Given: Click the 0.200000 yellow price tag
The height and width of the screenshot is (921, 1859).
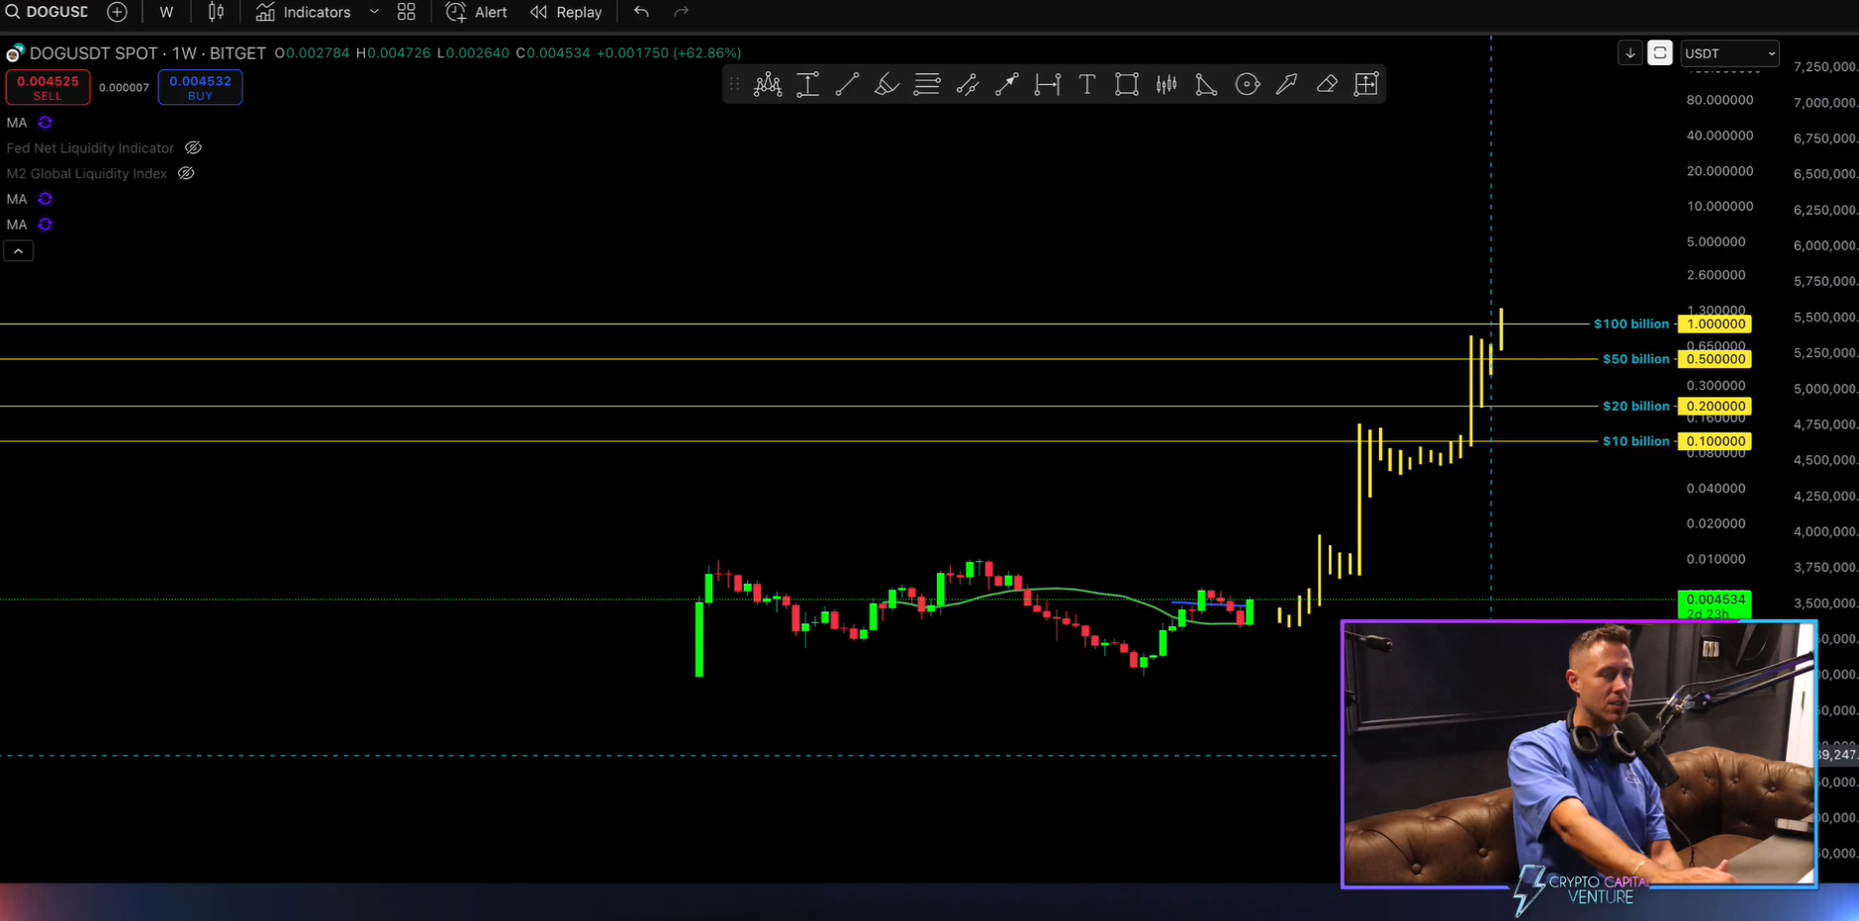Looking at the screenshot, I should (1716, 407).
